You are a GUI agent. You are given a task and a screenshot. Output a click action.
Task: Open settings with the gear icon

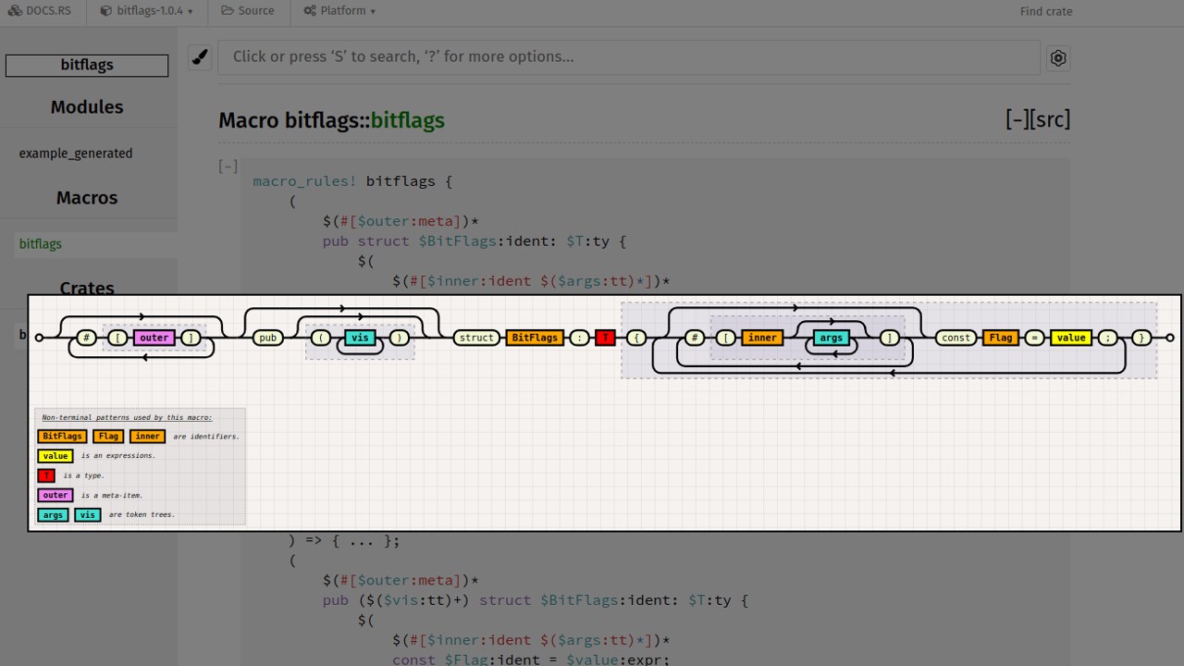pos(1058,57)
